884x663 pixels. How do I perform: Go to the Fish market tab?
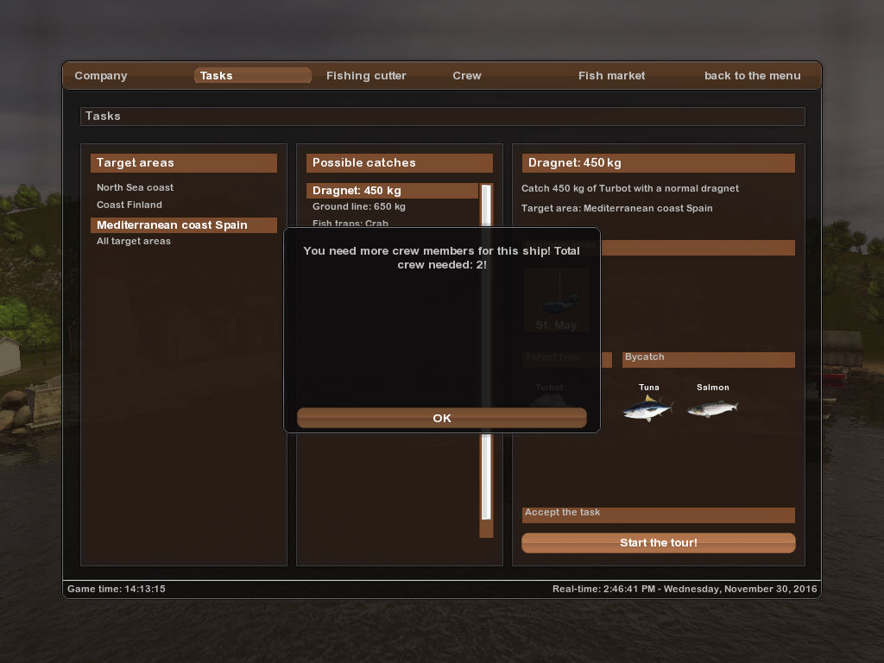(612, 76)
